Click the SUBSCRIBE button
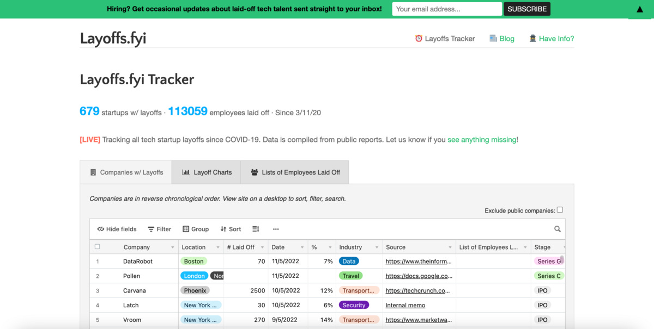 (527, 9)
